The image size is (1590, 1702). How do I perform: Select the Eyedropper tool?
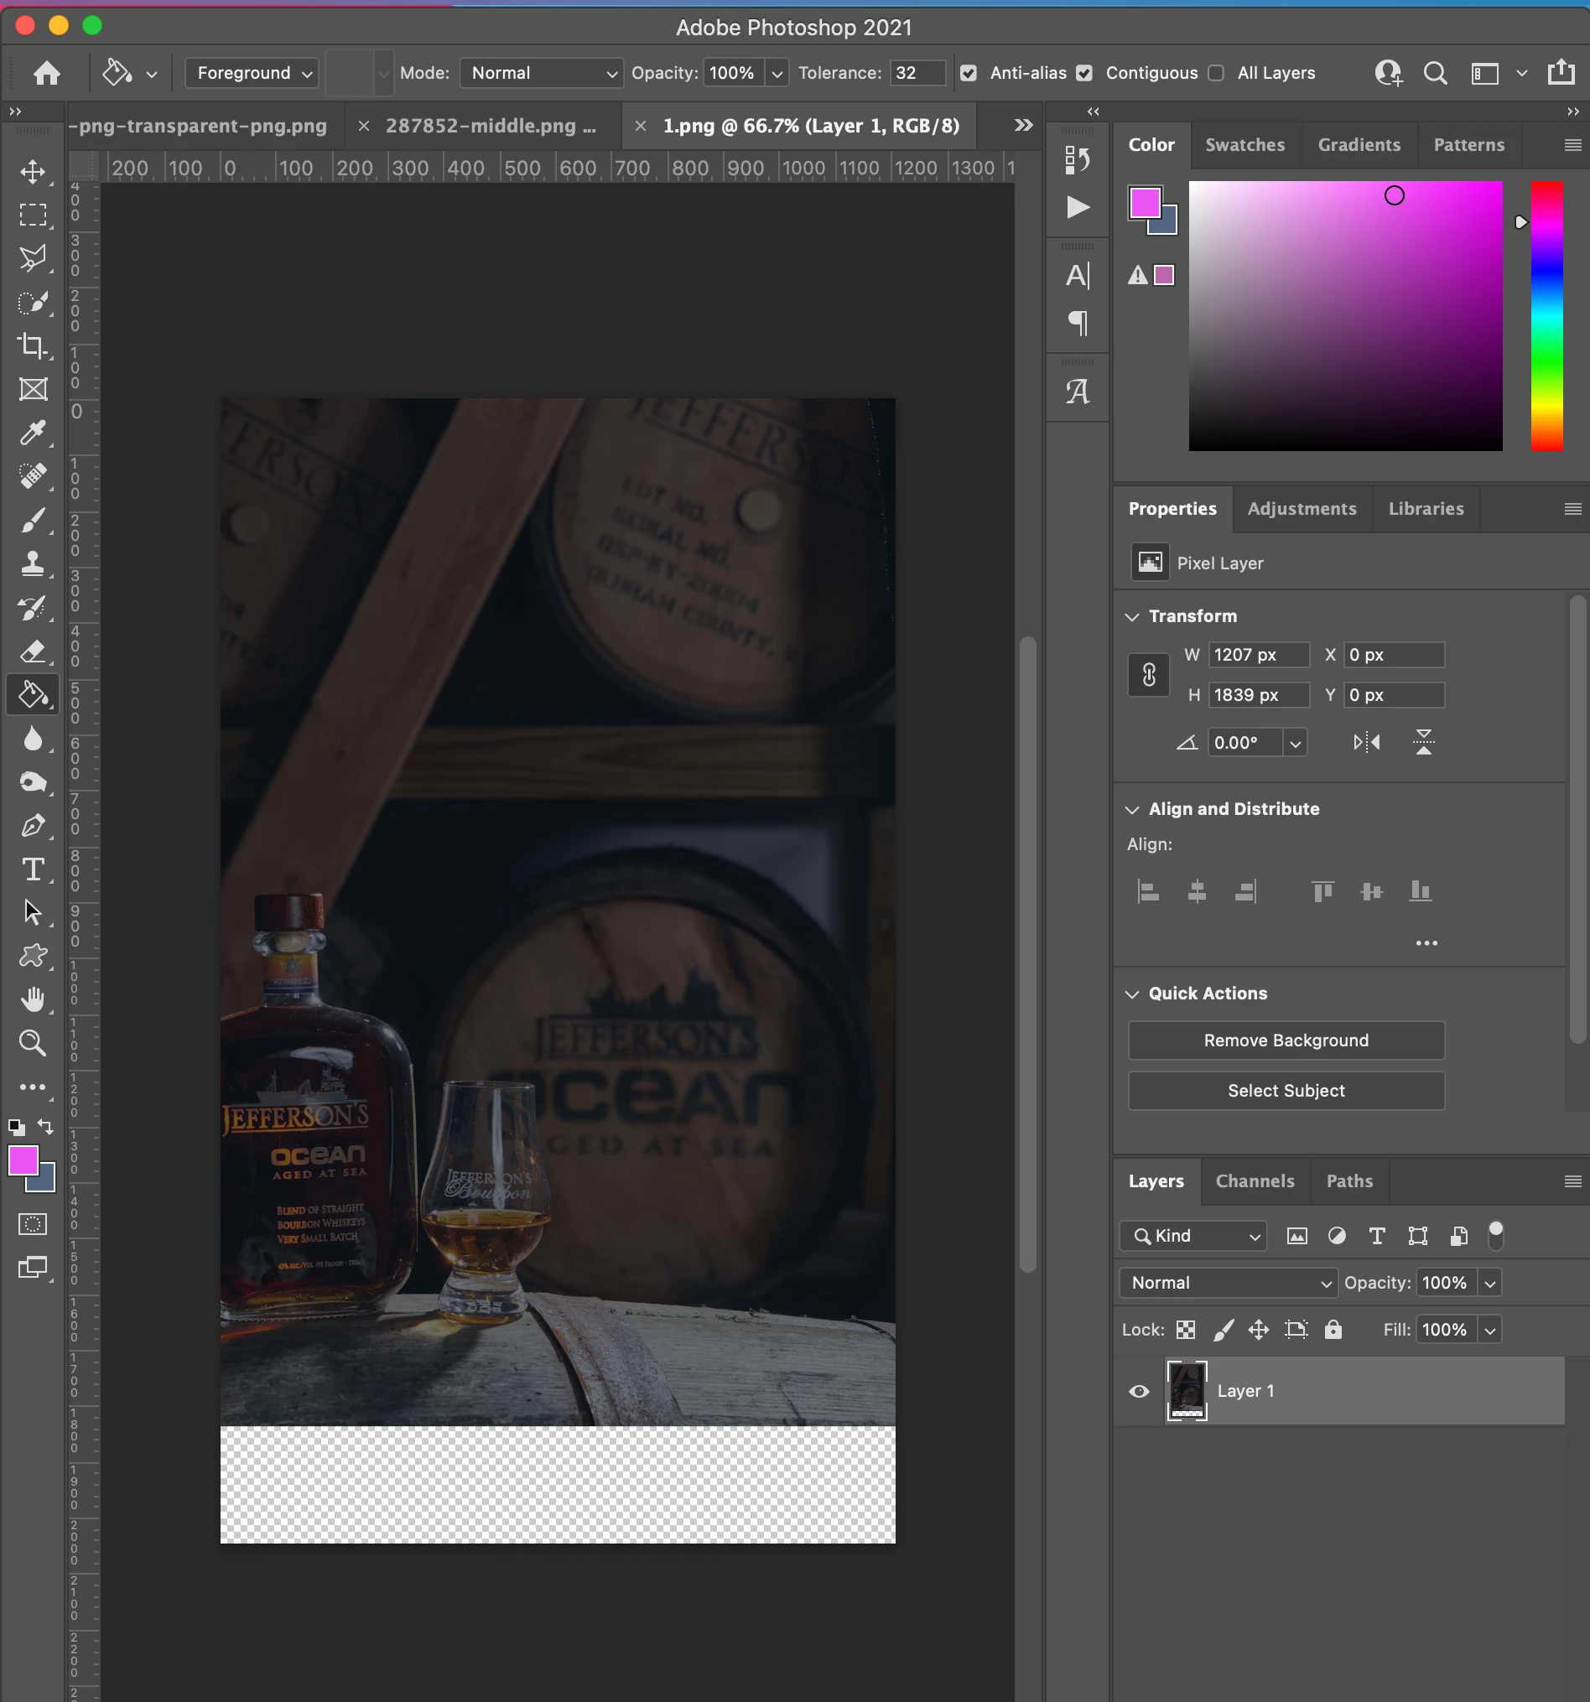click(33, 433)
